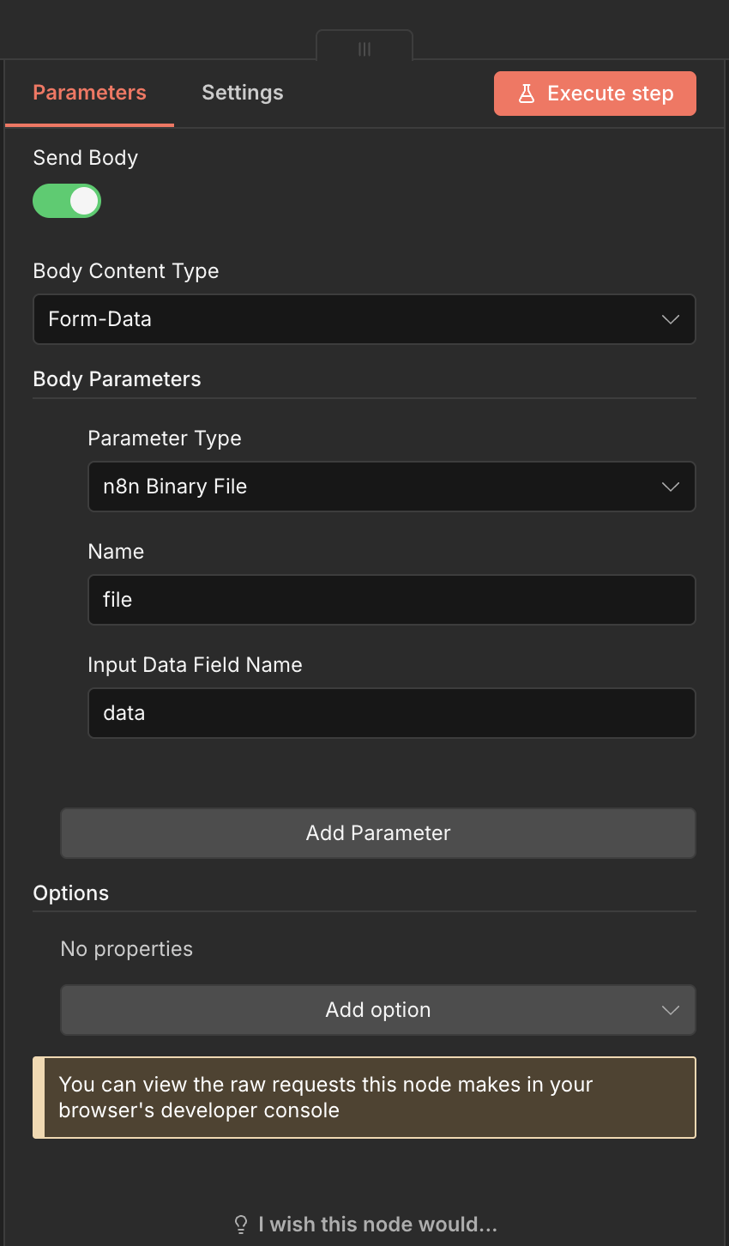729x1246 pixels.
Task: Select the Parameters tab
Action: coord(88,92)
